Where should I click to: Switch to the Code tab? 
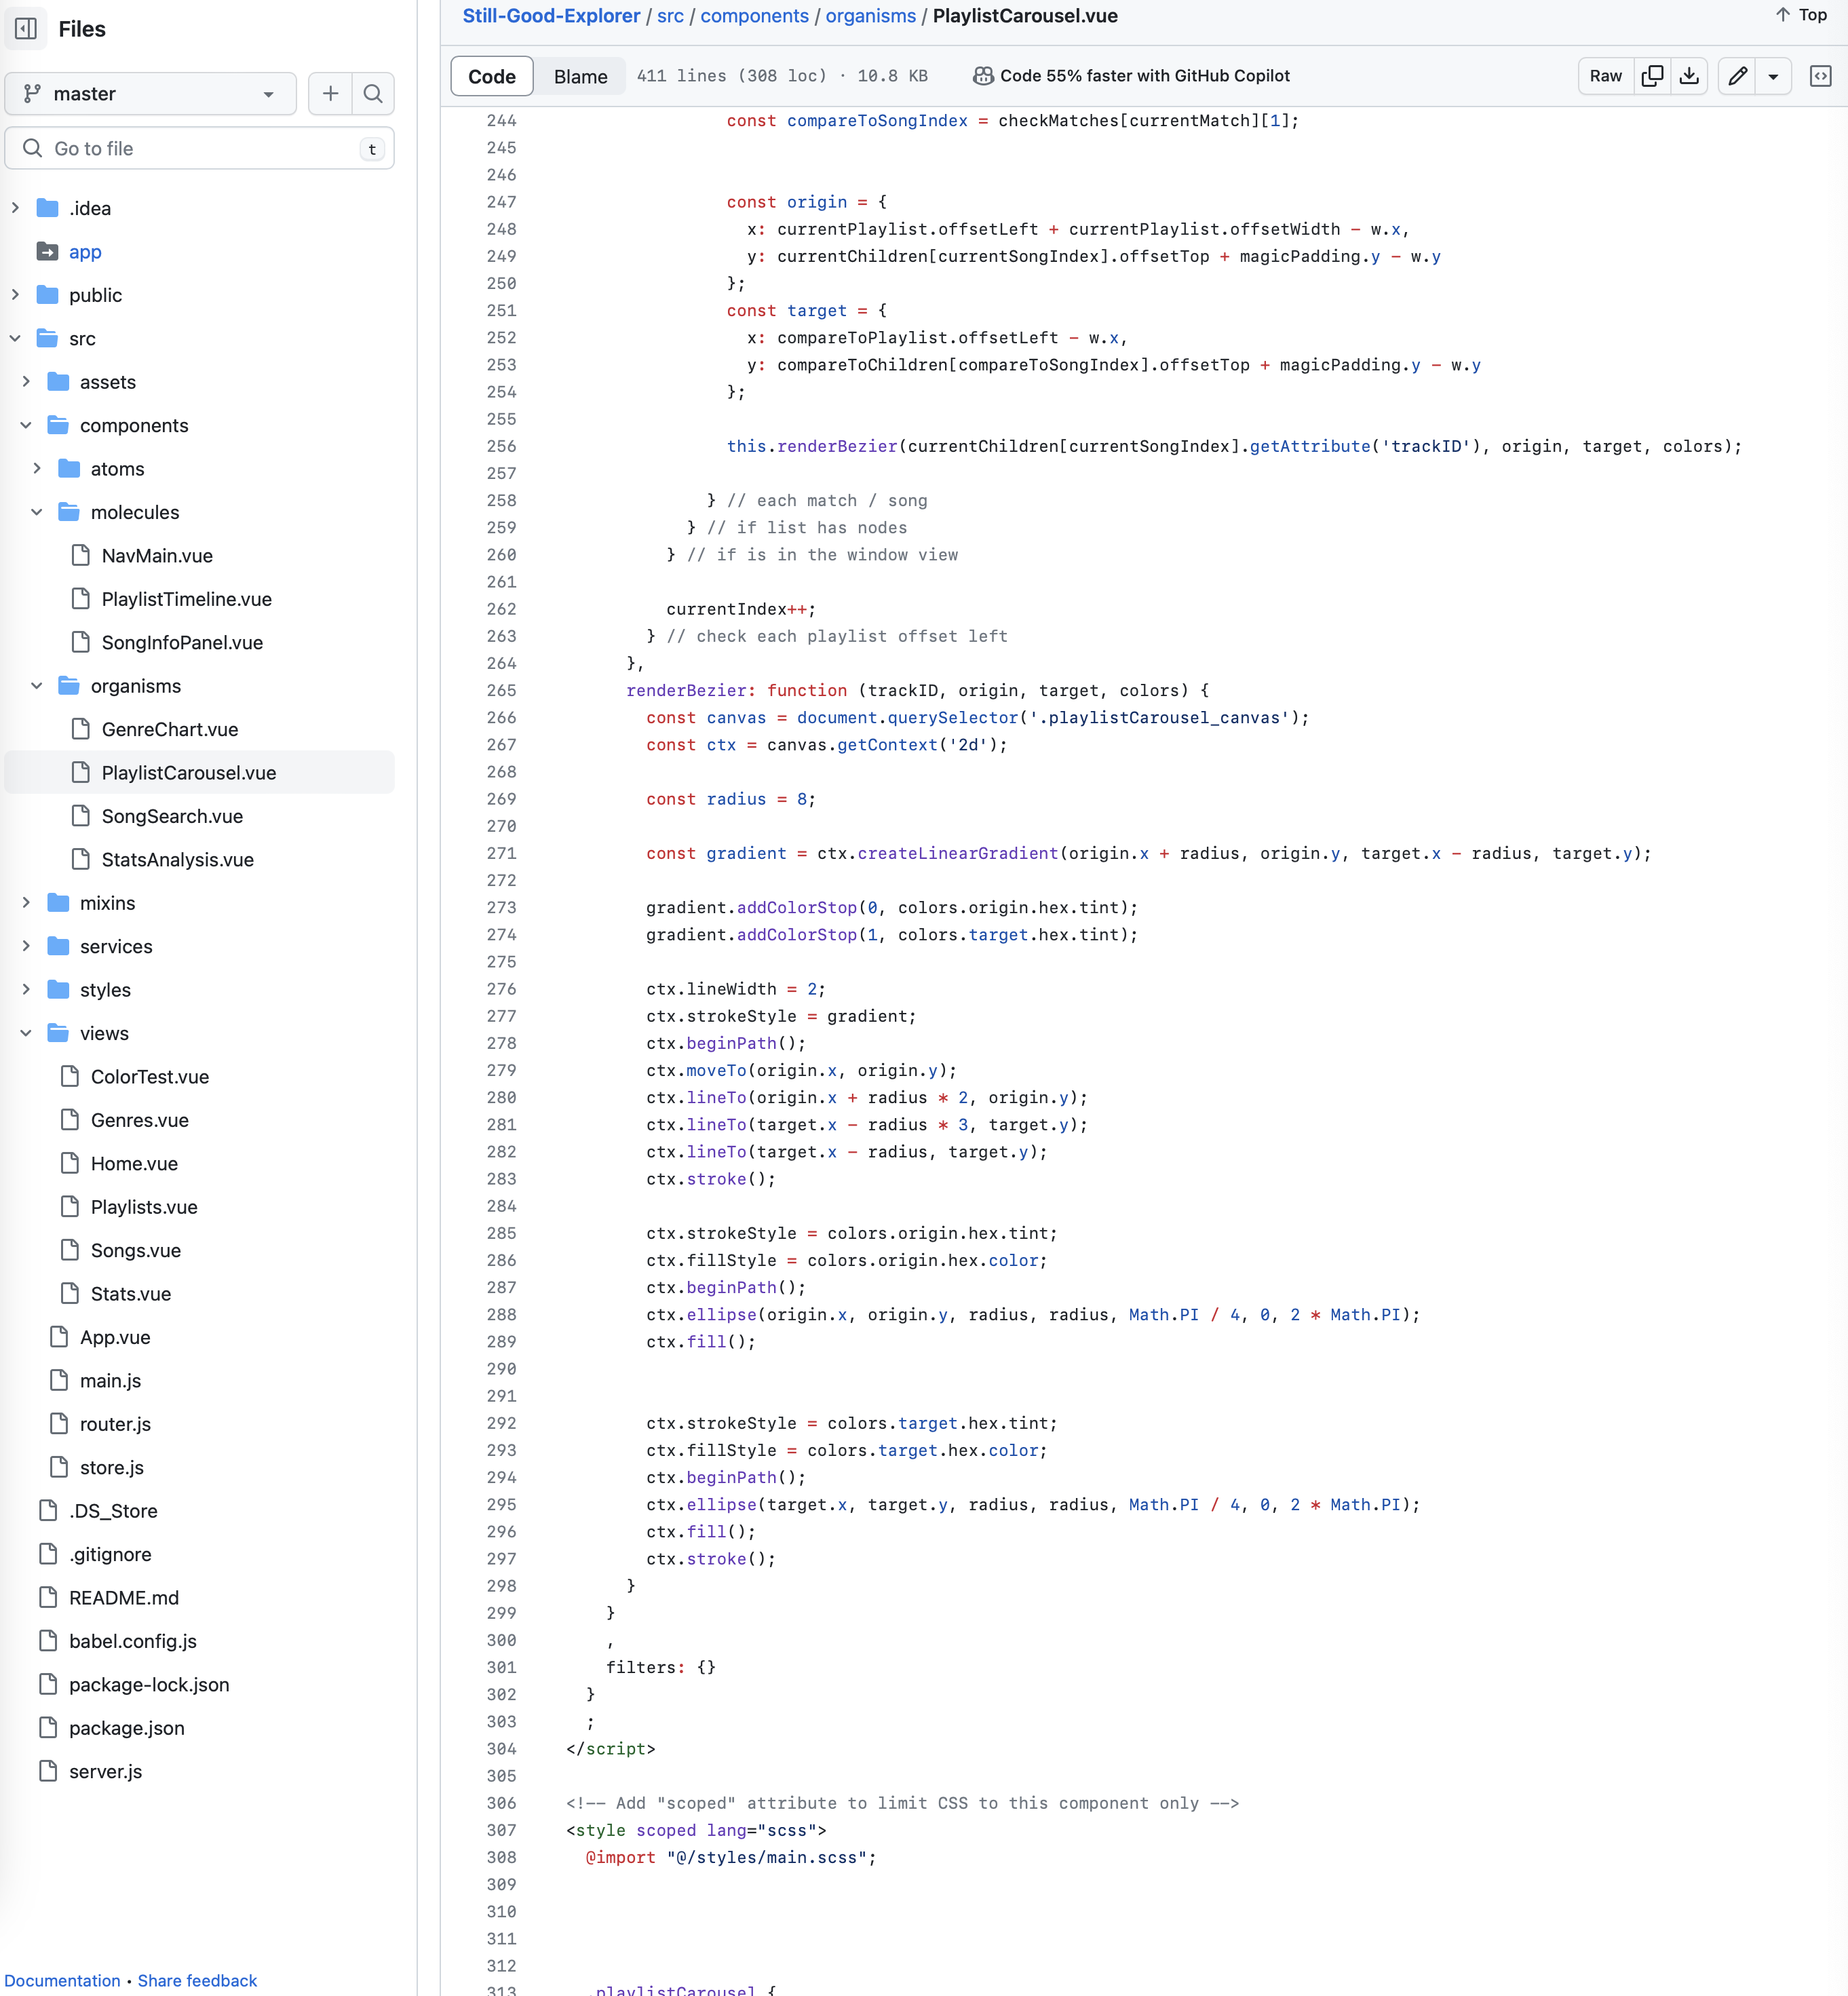[x=492, y=76]
